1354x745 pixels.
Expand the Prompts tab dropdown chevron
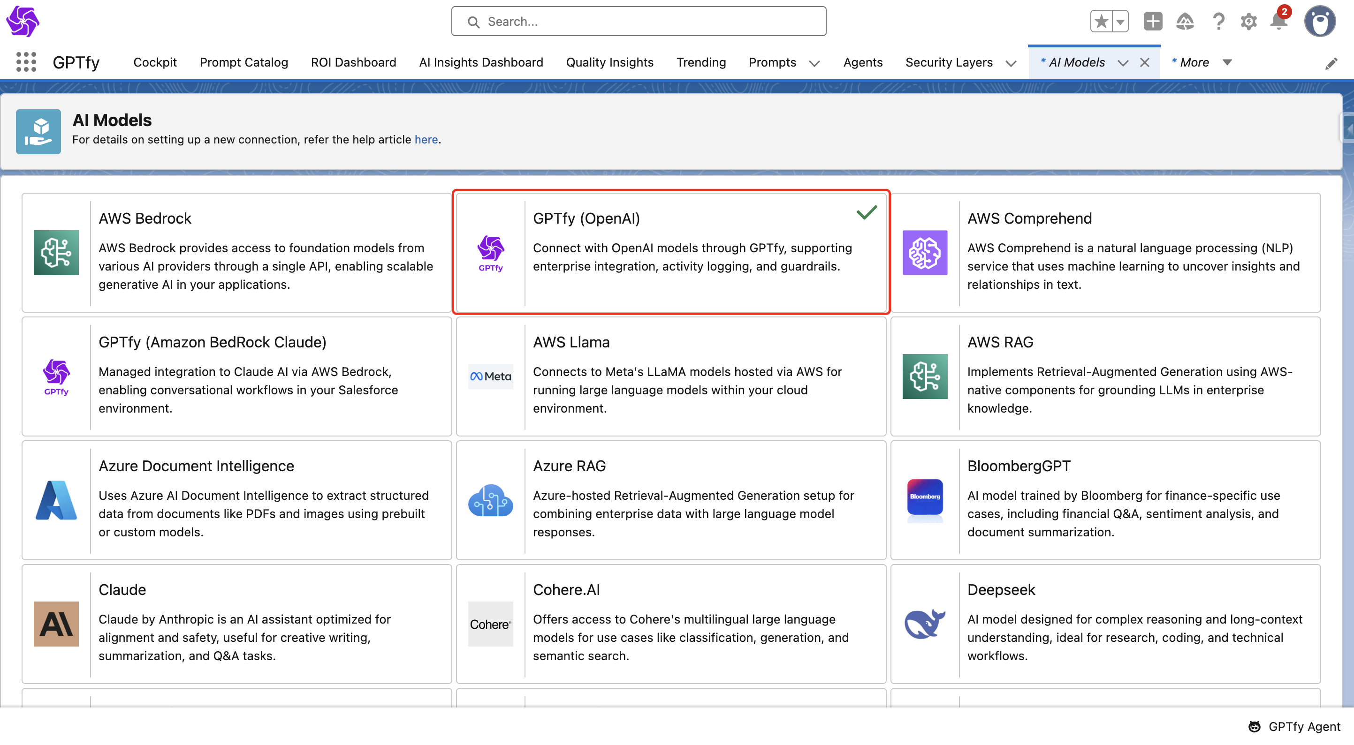click(814, 63)
